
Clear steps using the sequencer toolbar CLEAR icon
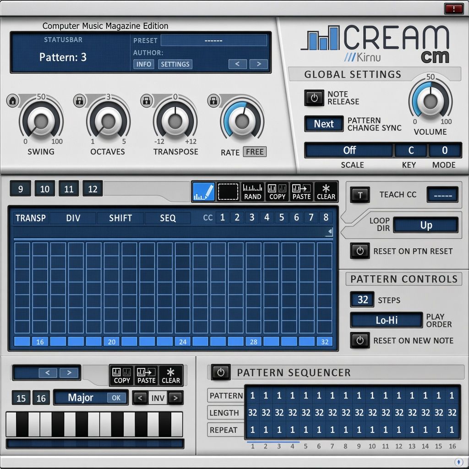coord(326,191)
